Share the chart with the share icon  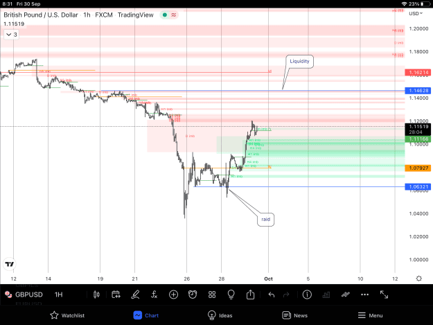point(250,295)
